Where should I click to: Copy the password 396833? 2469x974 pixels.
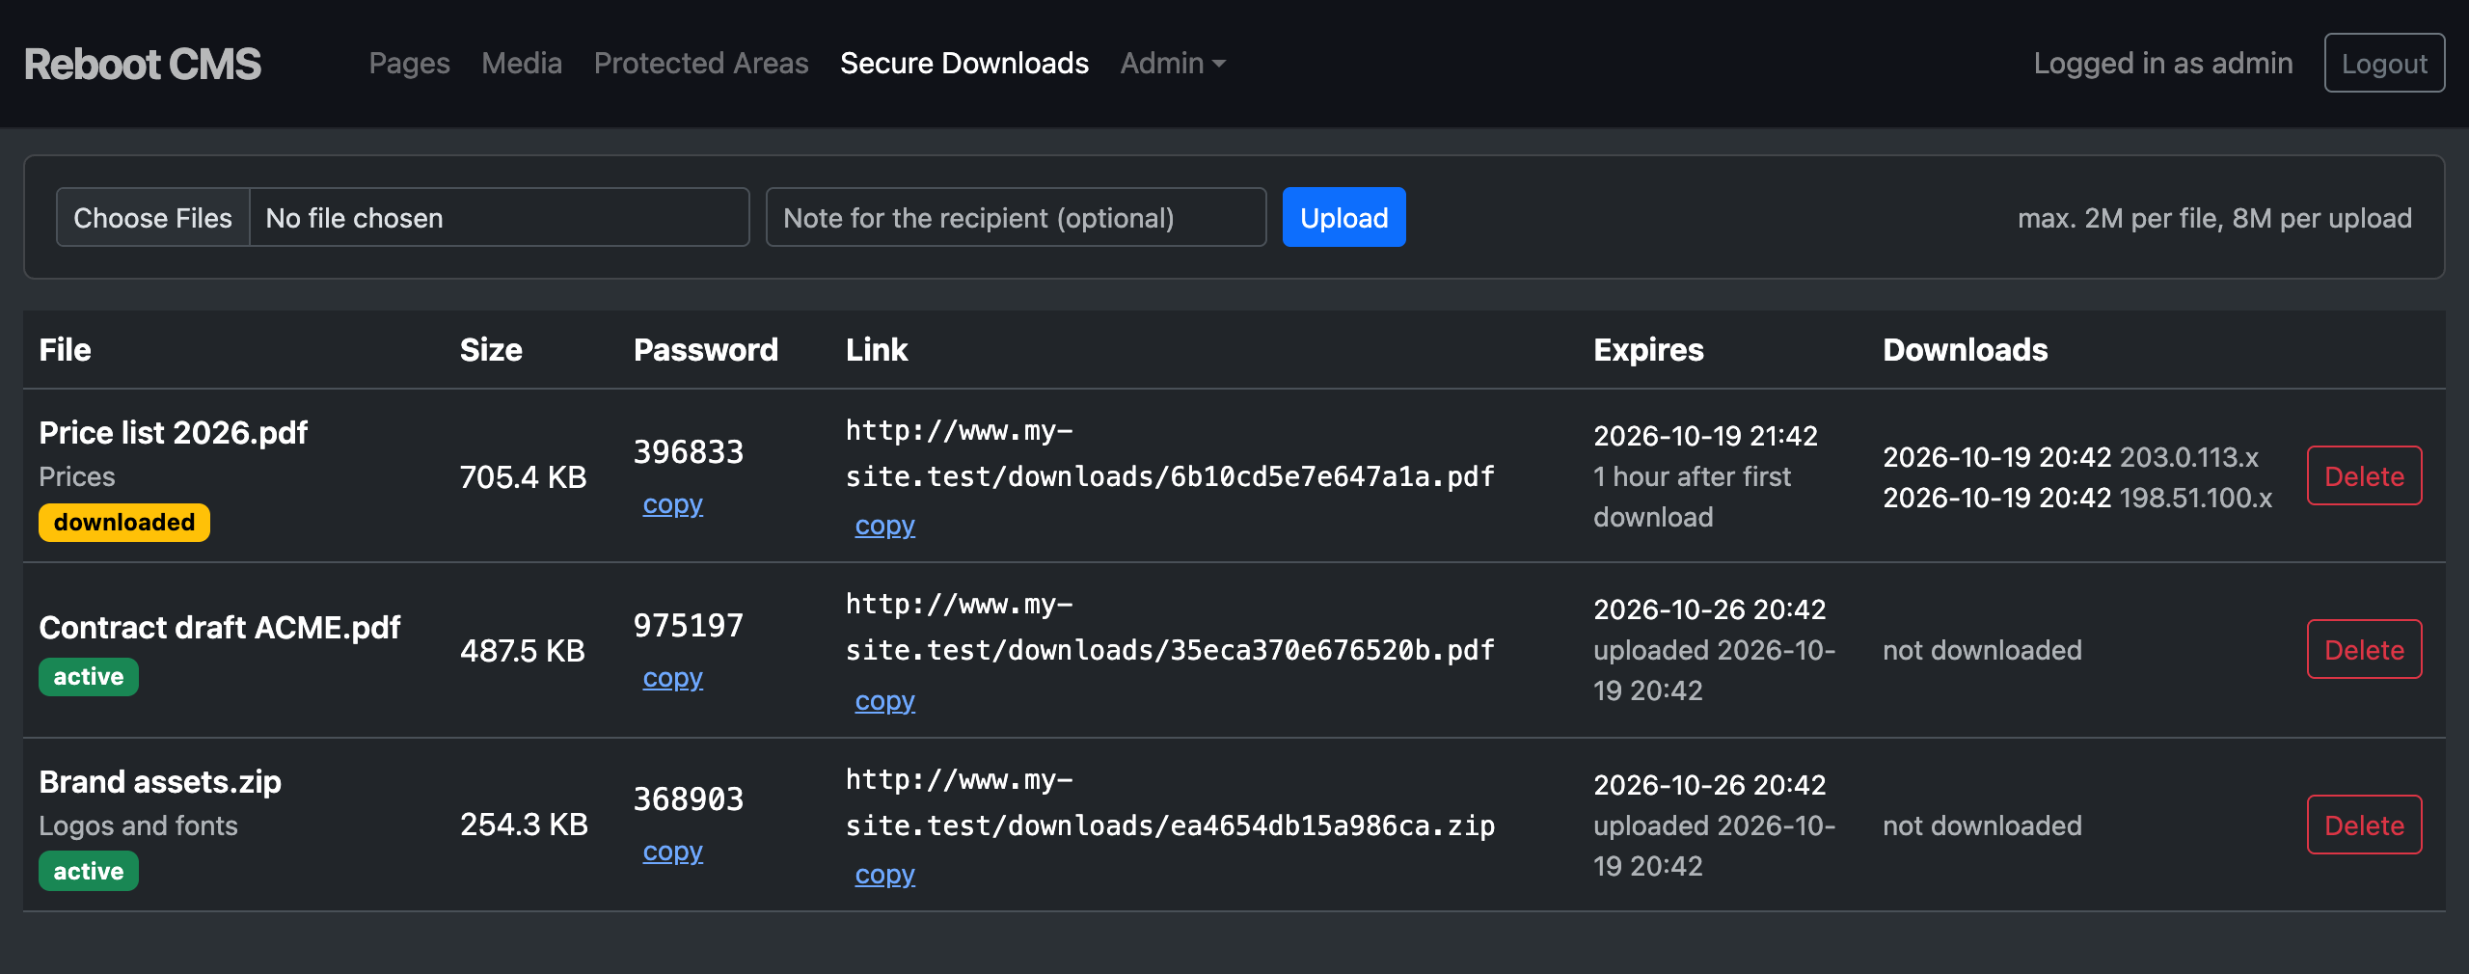pyautogui.click(x=673, y=504)
